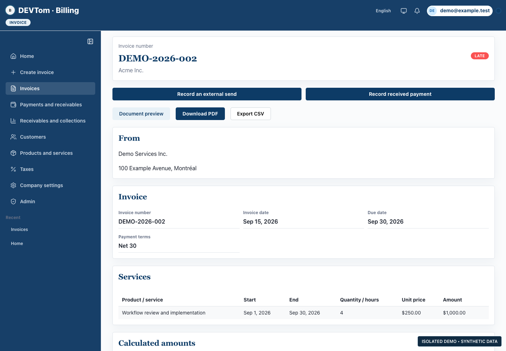Click Demo Services Inc. in From section

pos(143,154)
